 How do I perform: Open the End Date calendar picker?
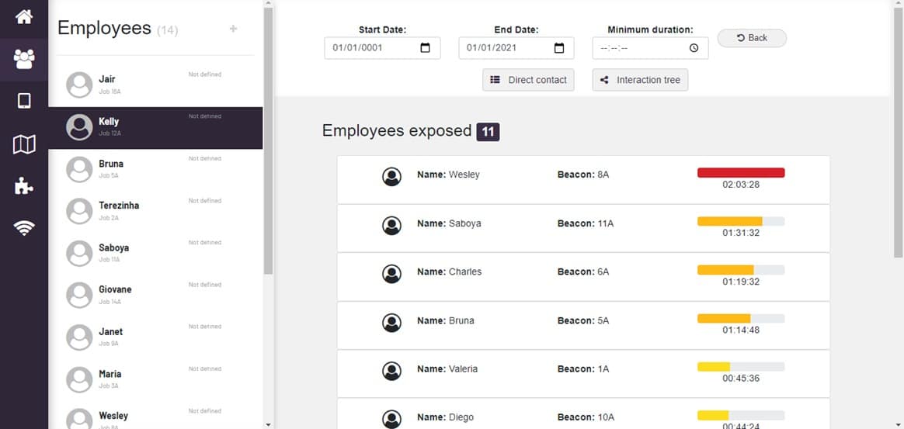point(559,48)
